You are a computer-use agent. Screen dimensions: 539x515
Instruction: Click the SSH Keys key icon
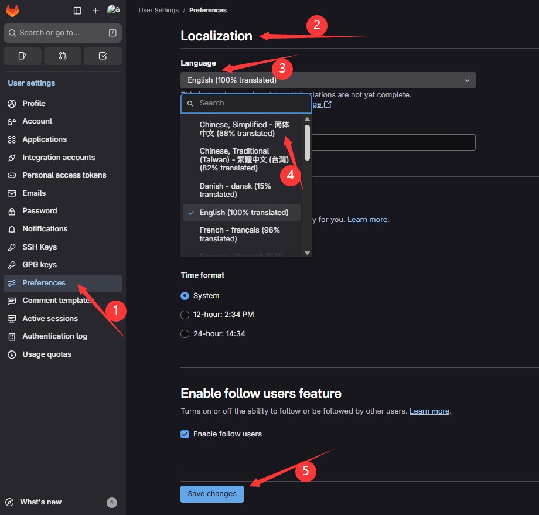click(12, 247)
